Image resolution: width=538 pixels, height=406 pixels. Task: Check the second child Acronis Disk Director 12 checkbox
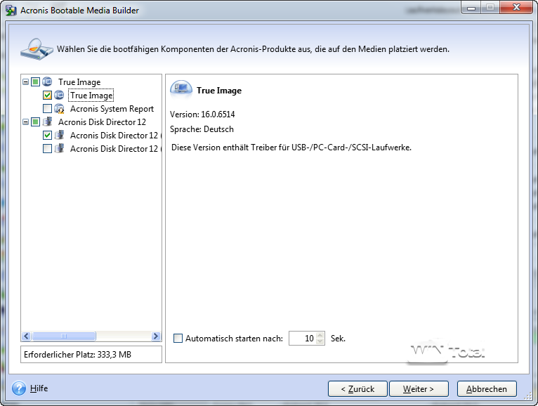(x=47, y=149)
